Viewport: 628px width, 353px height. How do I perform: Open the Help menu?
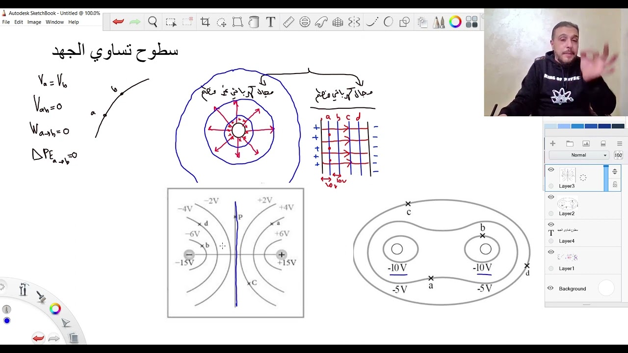tap(74, 22)
